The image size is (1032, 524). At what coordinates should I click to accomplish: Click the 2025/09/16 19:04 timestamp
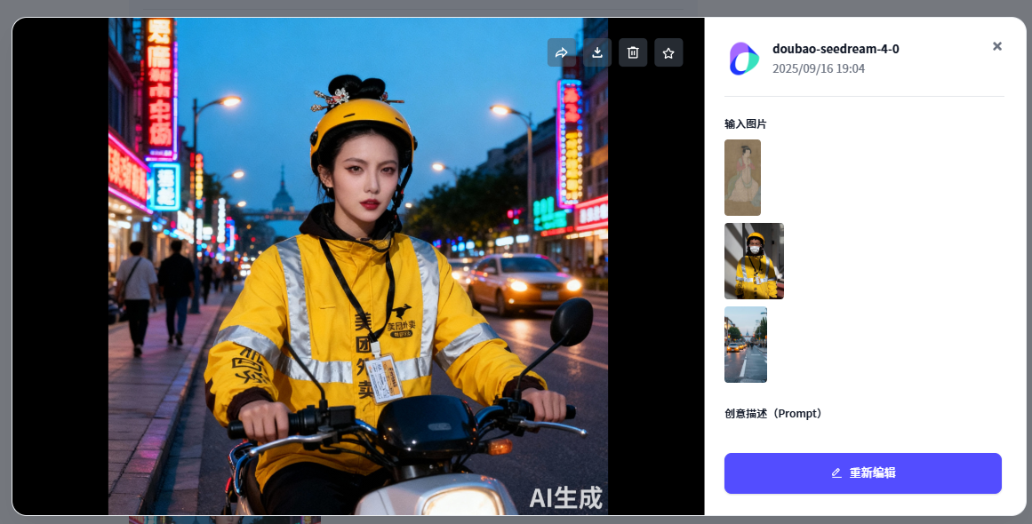818,68
